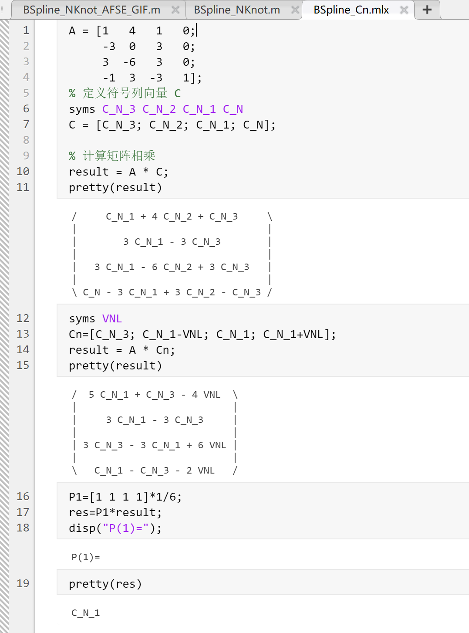Select the first matrix output block
The height and width of the screenshot is (633, 469).
coord(172,254)
